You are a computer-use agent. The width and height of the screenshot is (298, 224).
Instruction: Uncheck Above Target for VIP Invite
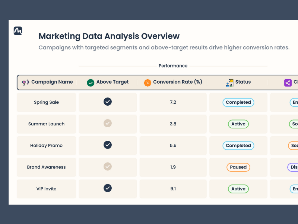(x=108, y=188)
